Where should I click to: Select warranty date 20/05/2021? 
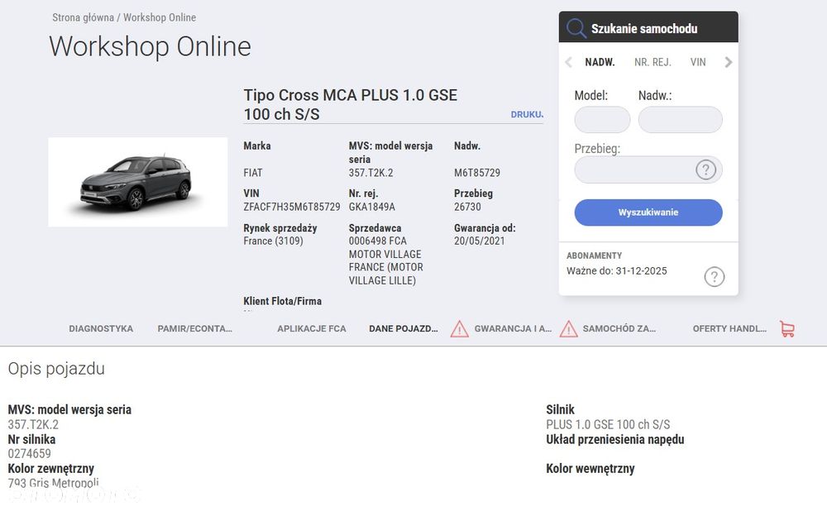(x=480, y=241)
